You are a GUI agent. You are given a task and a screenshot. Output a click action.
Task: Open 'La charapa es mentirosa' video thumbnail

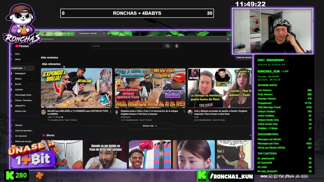point(220,88)
